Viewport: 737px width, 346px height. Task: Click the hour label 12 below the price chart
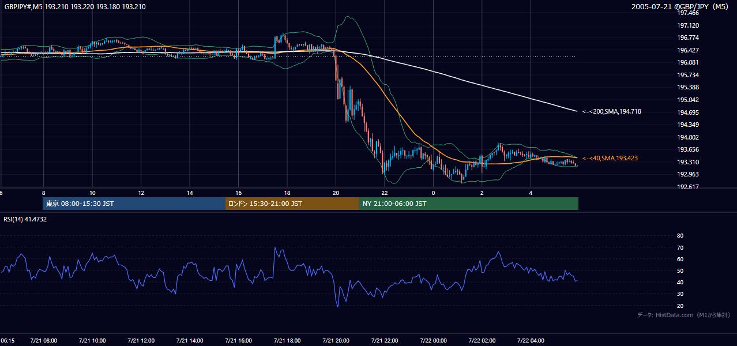(x=141, y=193)
